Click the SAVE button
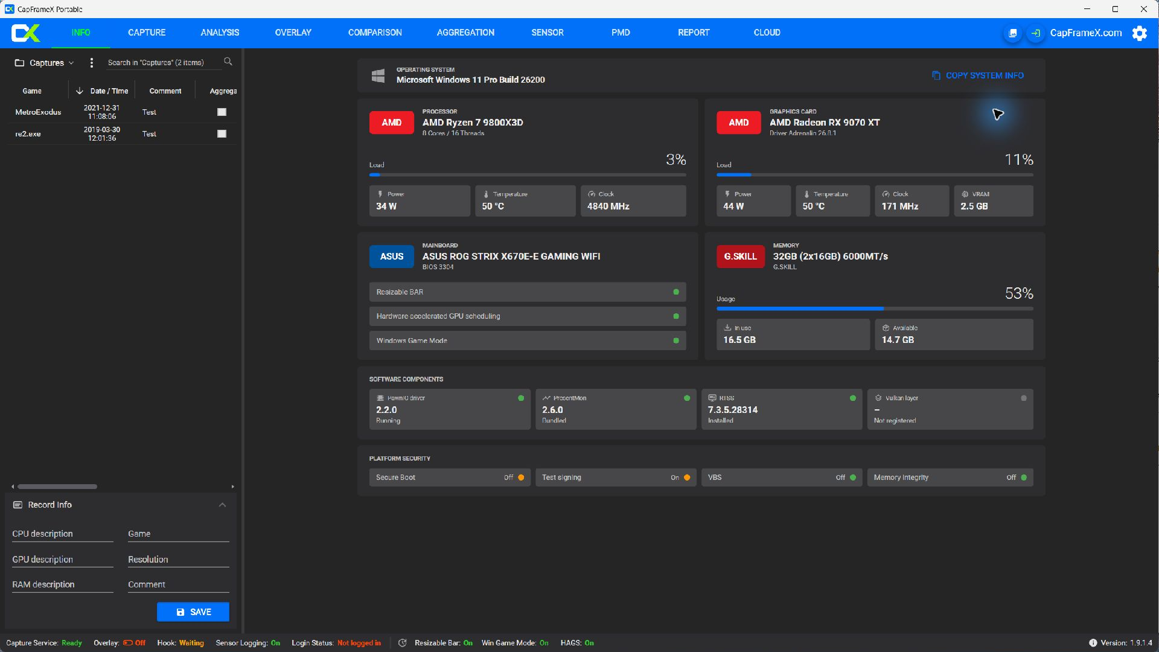 point(193,612)
